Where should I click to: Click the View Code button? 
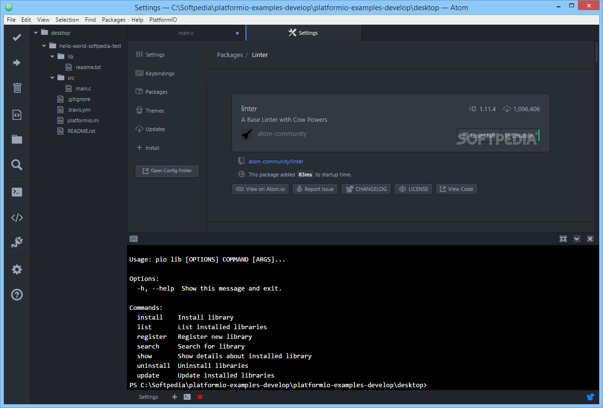coord(457,189)
